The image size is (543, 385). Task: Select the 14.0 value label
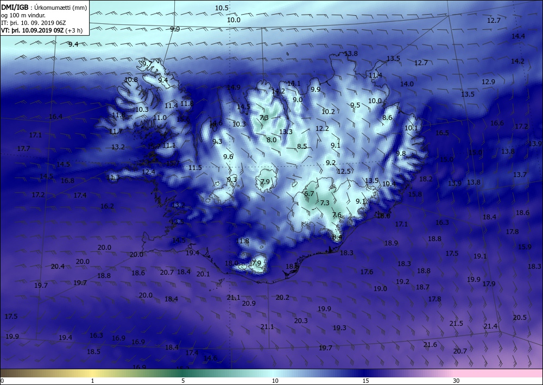coord(407,84)
